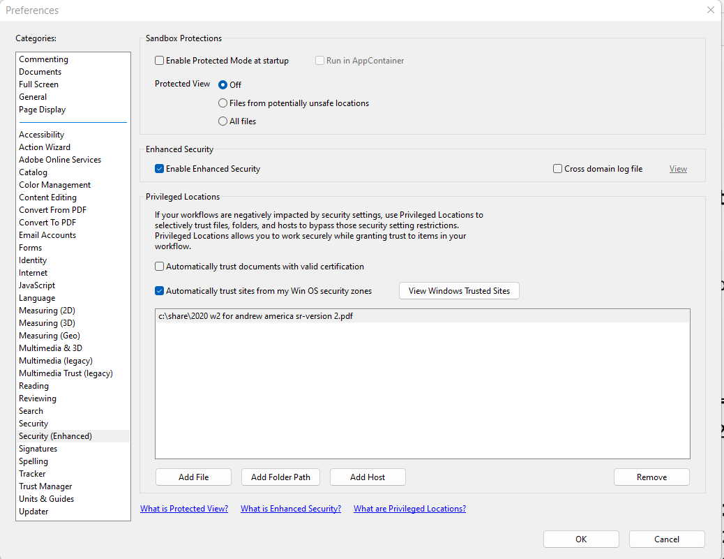Select the JavaScript category

coord(37,285)
